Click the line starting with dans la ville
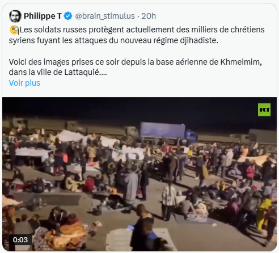This screenshot has height=253, width=279. coord(58,73)
